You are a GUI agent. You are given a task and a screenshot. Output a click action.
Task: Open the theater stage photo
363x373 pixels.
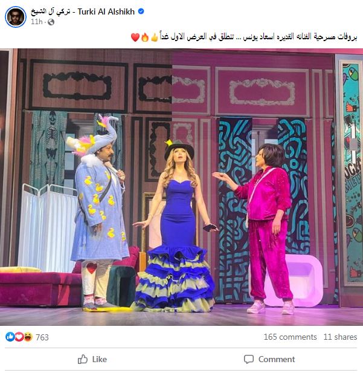pos(181,187)
